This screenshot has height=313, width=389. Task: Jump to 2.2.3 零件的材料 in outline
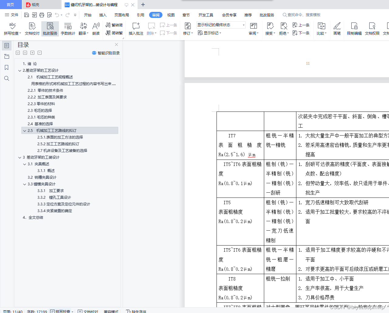tap(41, 104)
